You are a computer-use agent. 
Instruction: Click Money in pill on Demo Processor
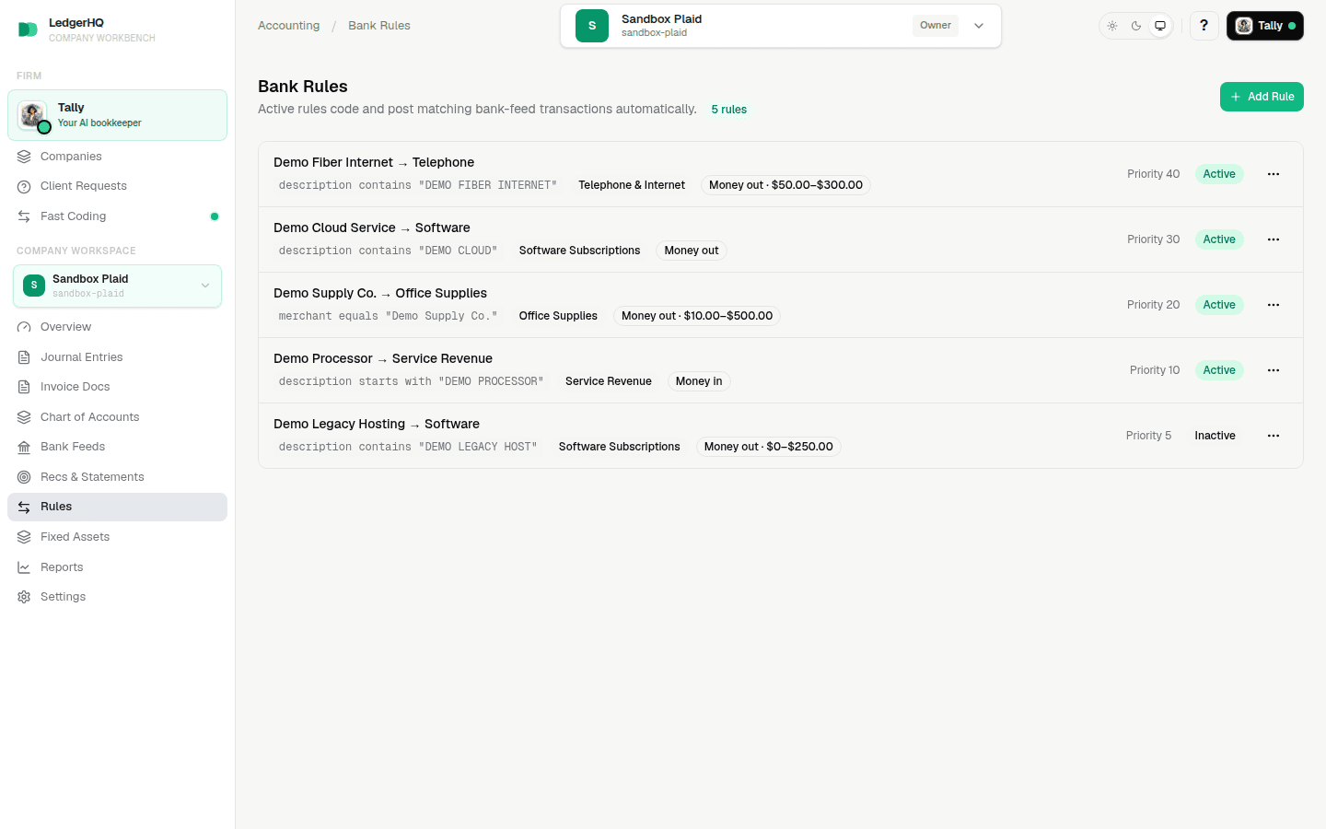pyautogui.click(x=699, y=381)
